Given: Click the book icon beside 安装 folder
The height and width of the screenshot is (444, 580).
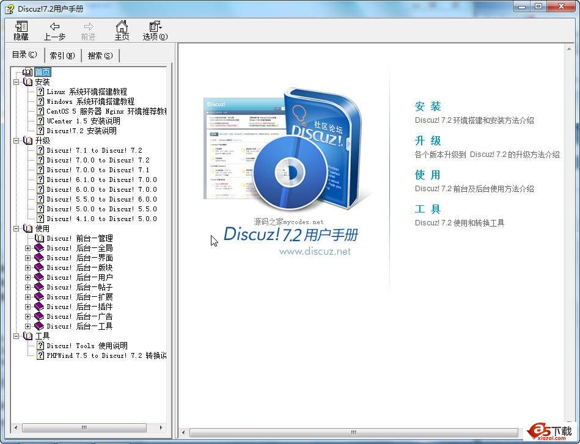Looking at the screenshot, I should click(x=28, y=82).
